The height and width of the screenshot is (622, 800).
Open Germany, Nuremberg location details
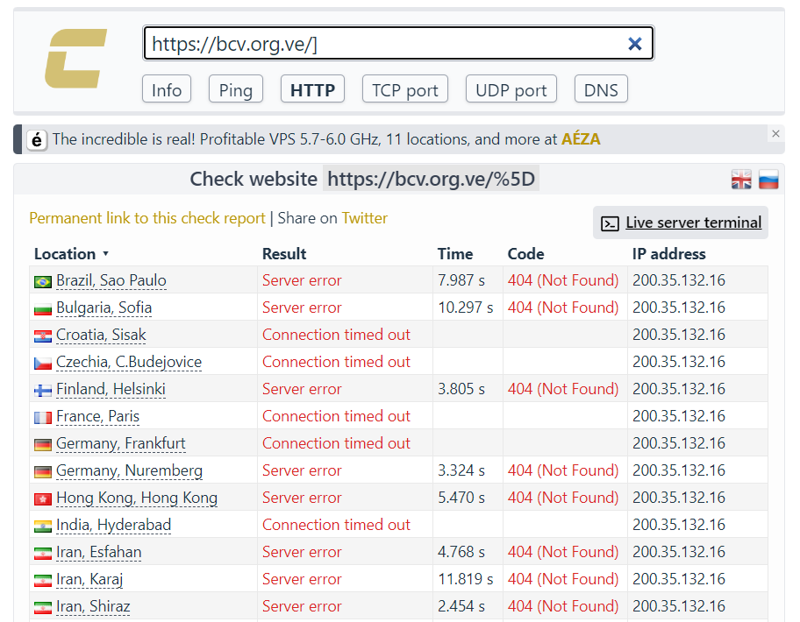[x=129, y=470]
